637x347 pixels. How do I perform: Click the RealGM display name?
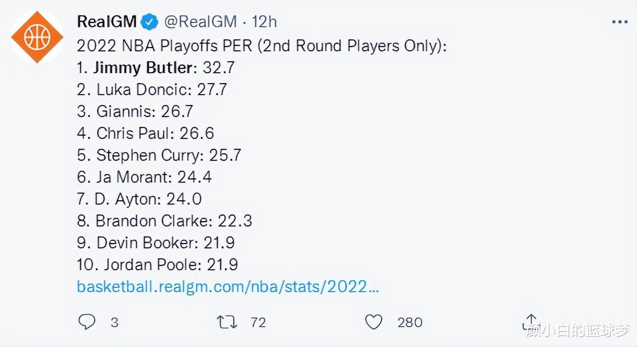pos(107,21)
